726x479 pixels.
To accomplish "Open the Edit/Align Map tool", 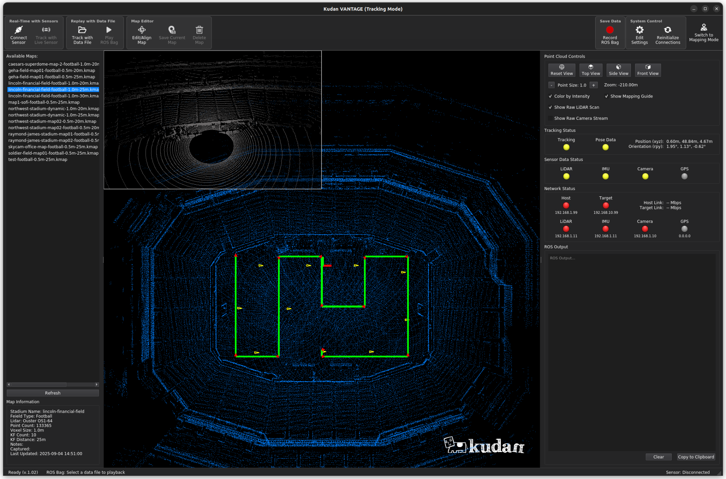I will [142, 30].
